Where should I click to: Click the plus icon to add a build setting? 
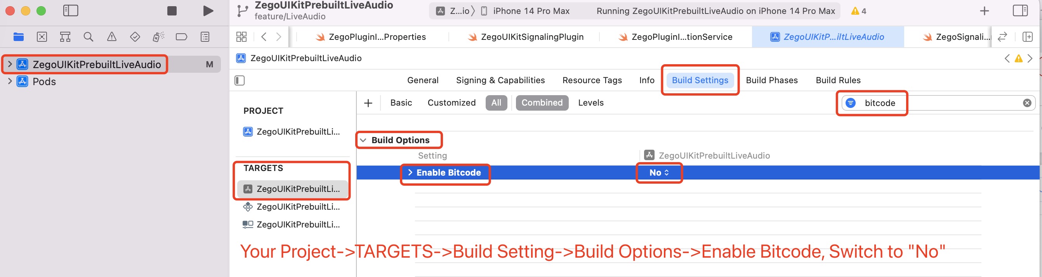coord(368,103)
